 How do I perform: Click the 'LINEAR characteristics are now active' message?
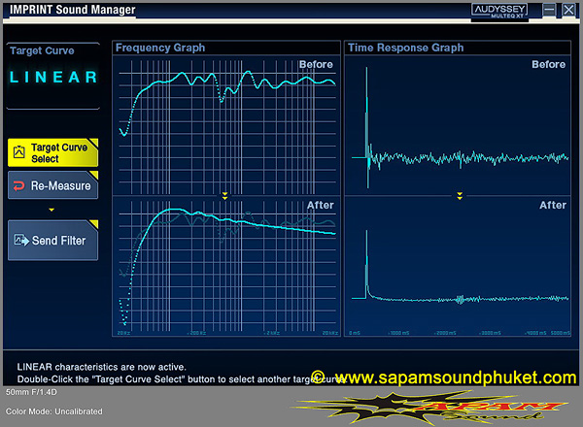click(x=101, y=367)
